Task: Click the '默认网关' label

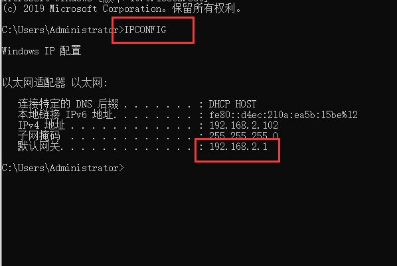Action: pos(39,147)
